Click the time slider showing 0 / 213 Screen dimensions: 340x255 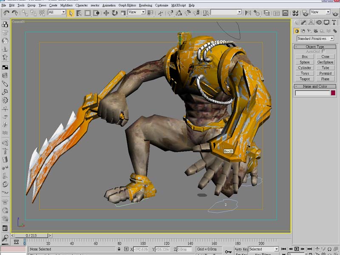click(x=31, y=235)
